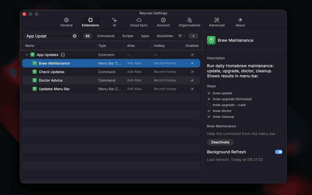Screen dimensions: 312x195
Task: Go to the Cloud Sync tab
Action: (x=139, y=22)
